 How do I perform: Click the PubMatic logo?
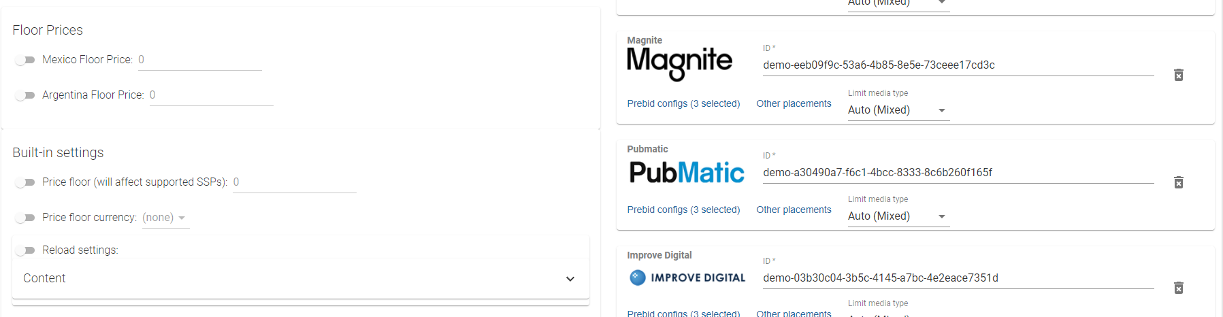tap(687, 173)
